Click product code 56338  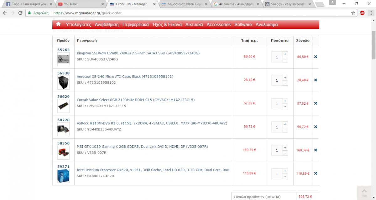coord(63,73)
